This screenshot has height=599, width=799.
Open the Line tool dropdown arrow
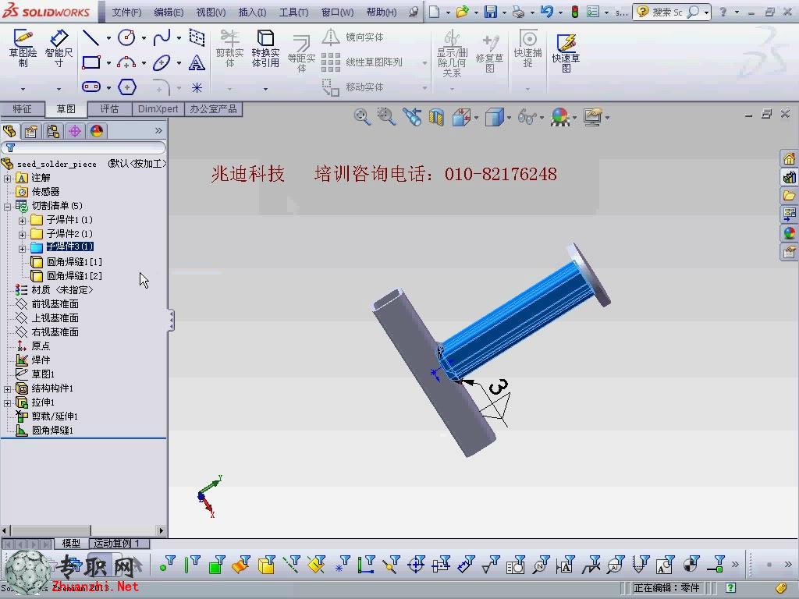108,37
